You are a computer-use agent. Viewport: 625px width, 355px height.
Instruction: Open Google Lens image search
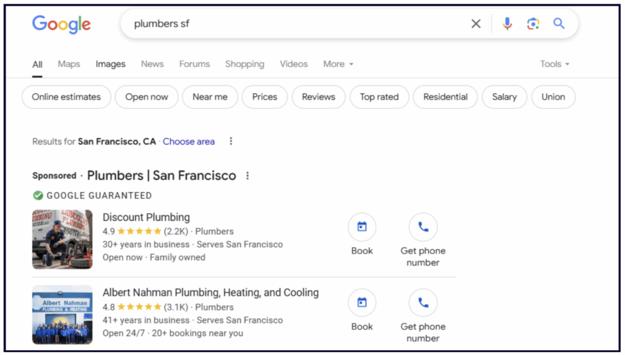click(x=533, y=24)
